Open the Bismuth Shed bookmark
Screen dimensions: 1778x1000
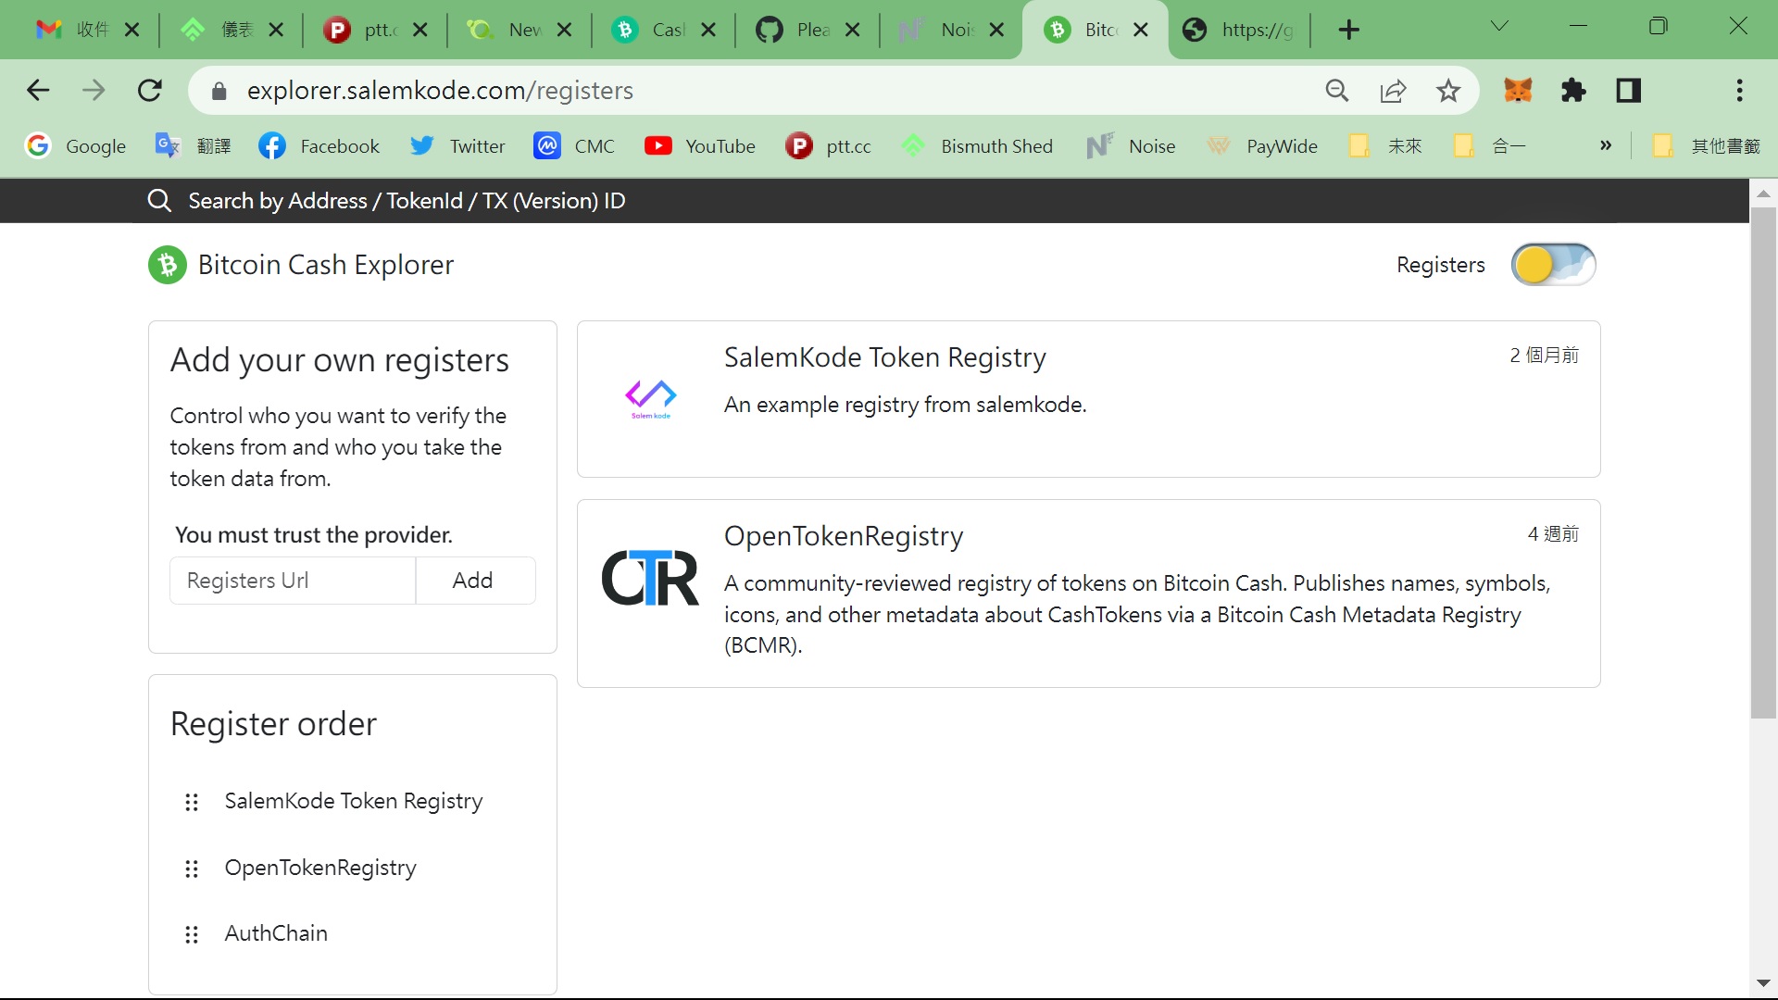click(x=977, y=146)
